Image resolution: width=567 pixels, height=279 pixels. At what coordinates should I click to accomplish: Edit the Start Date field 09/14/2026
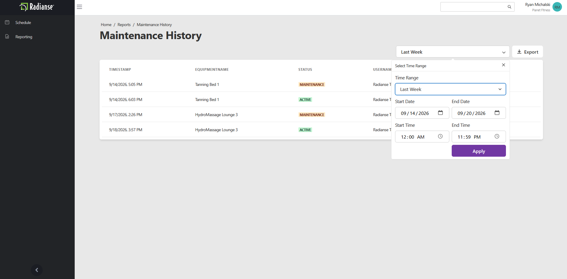pyautogui.click(x=422, y=113)
